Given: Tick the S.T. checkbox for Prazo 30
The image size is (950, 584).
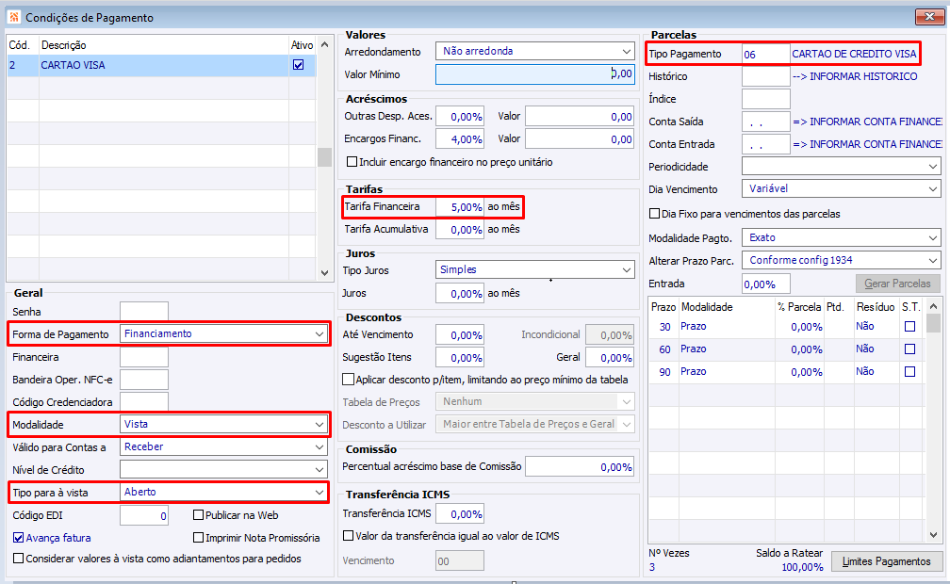Looking at the screenshot, I should coord(910,327).
